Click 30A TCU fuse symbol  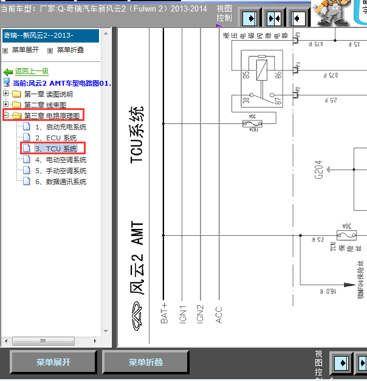(346, 235)
